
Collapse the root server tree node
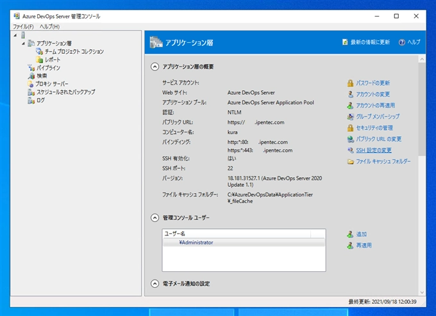tap(15, 35)
